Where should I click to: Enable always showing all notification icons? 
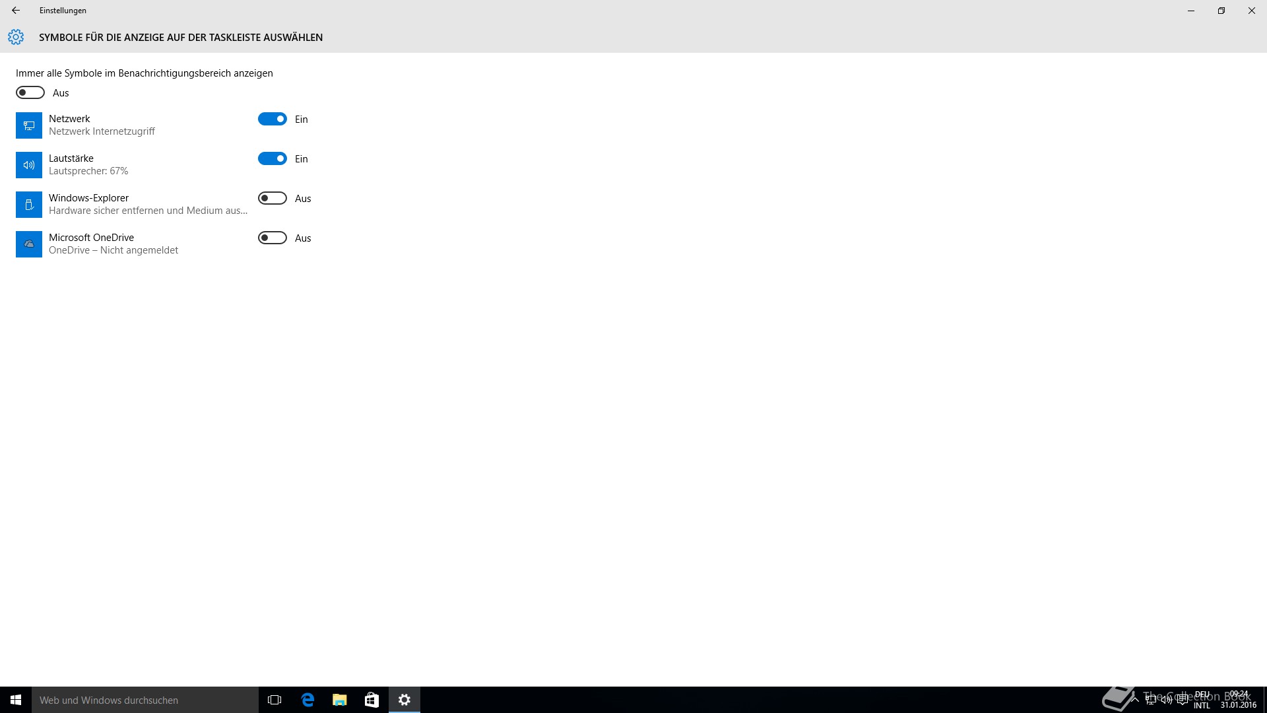tap(30, 92)
